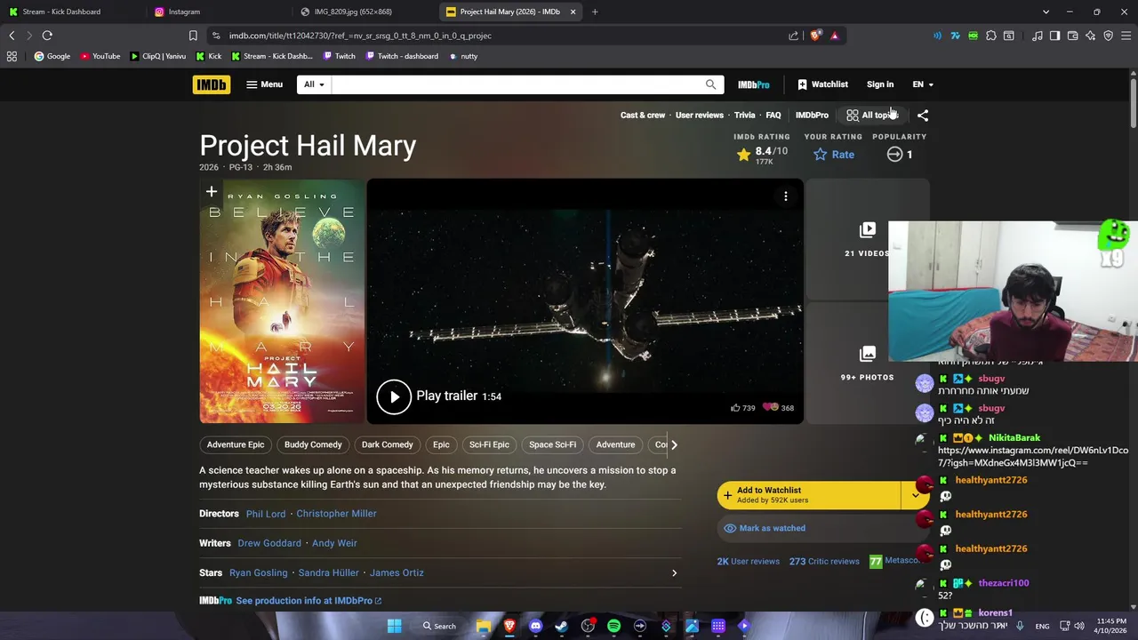The height and width of the screenshot is (640, 1138).
Task: Click the IMDb rating gold star
Action: [x=744, y=155]
